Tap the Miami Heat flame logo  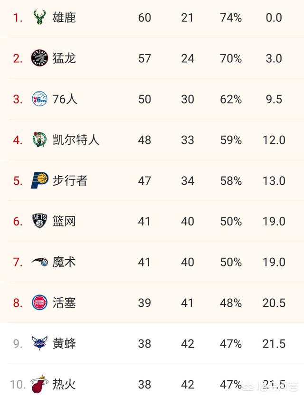[x=39, y=384]
